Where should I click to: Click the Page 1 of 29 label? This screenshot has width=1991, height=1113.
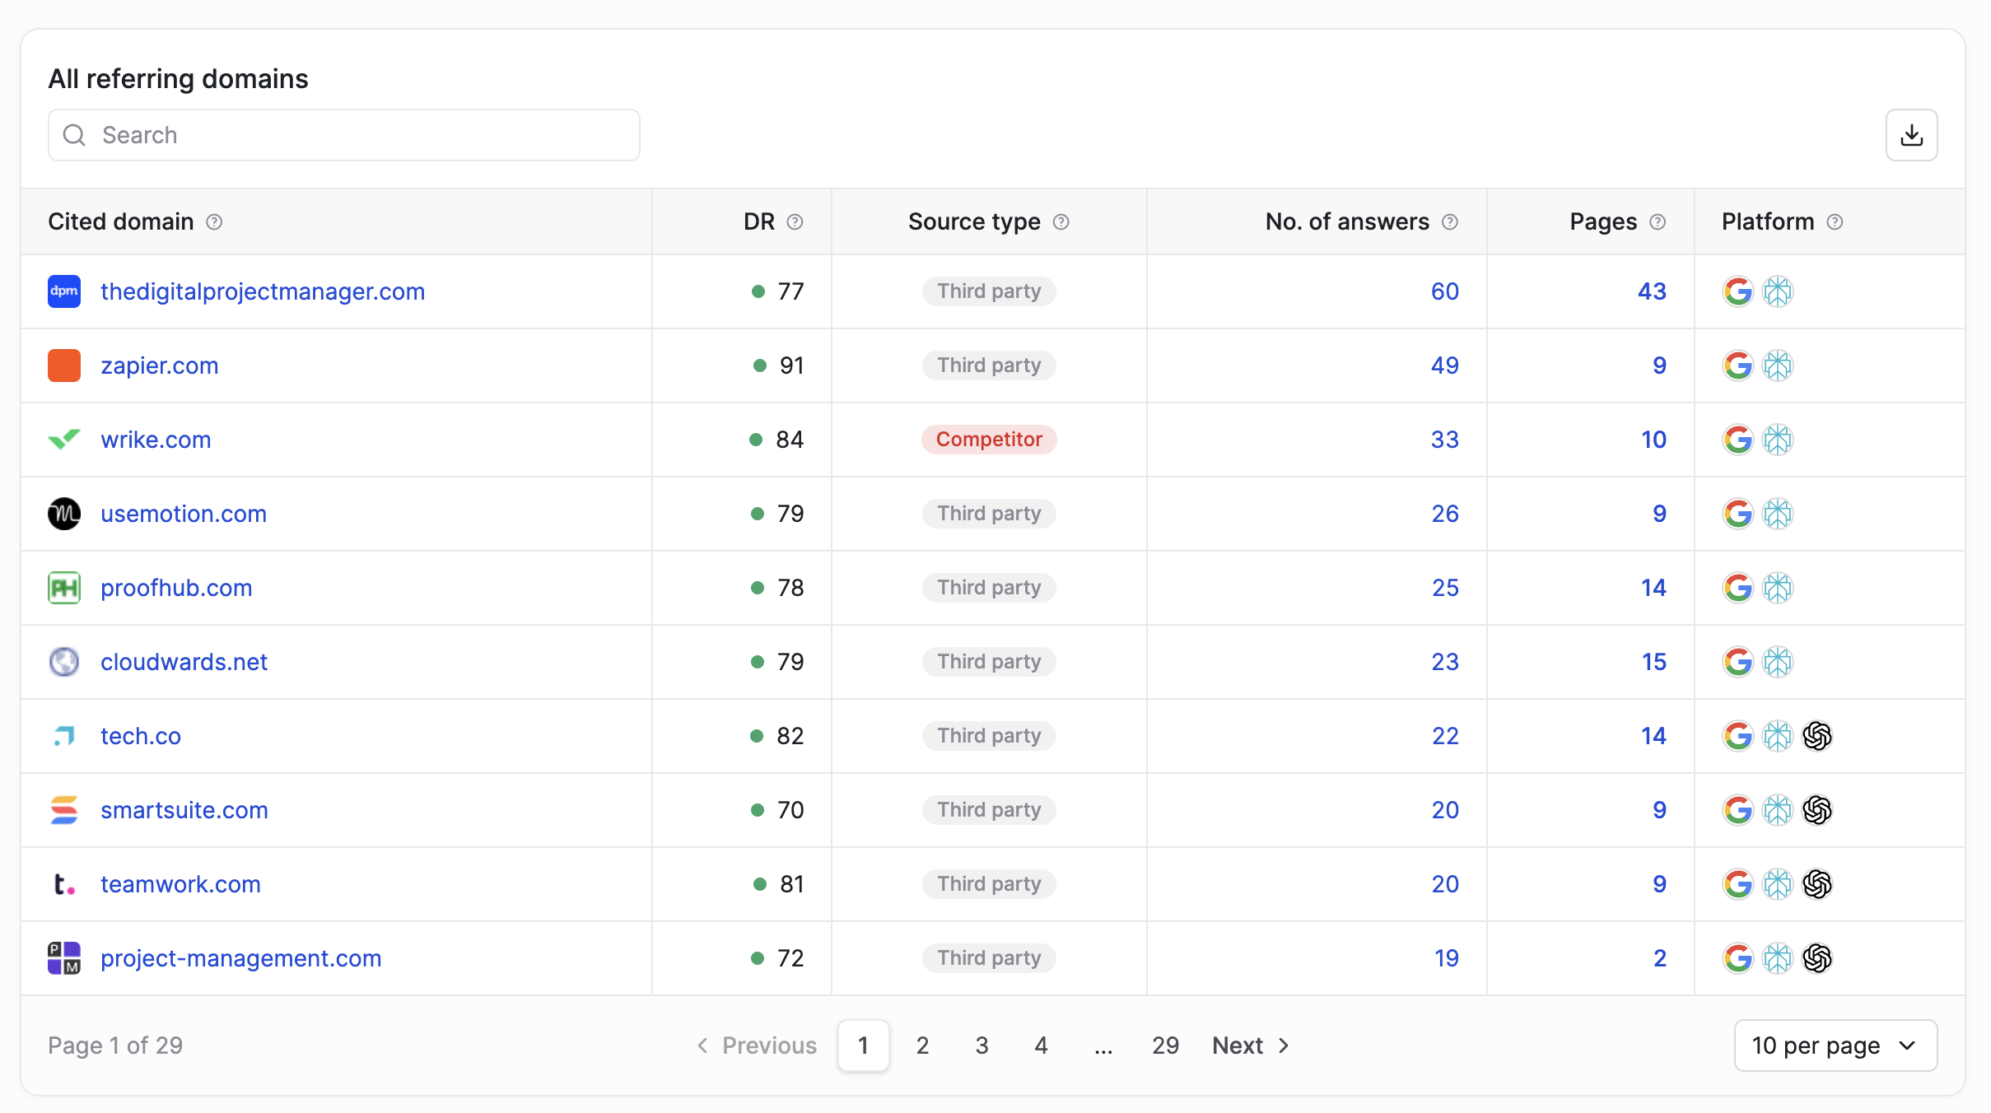coord(115,1045)
